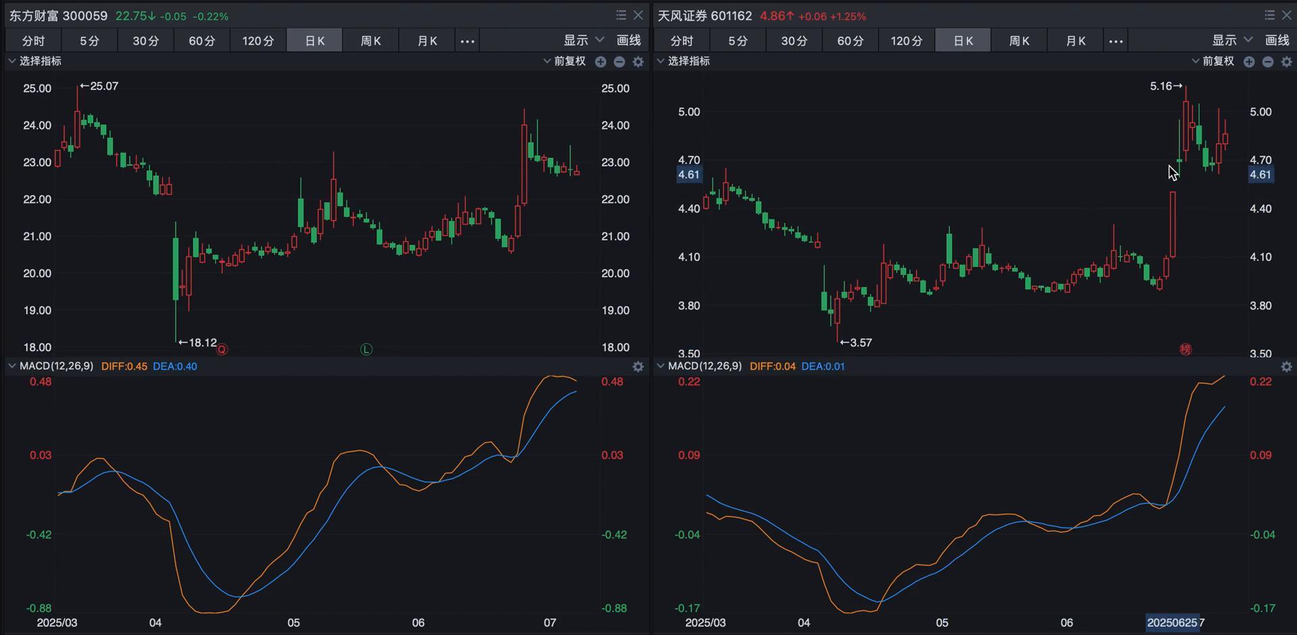Zoom in with plus icon on 东方财富 chart
Screen dimensions: 1297x635
(x=601, y=61)
